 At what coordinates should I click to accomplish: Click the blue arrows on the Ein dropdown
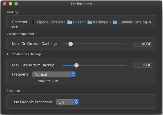point(76,102)
